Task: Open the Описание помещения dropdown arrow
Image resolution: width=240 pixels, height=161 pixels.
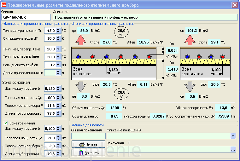Action: [x=233, y=136]
